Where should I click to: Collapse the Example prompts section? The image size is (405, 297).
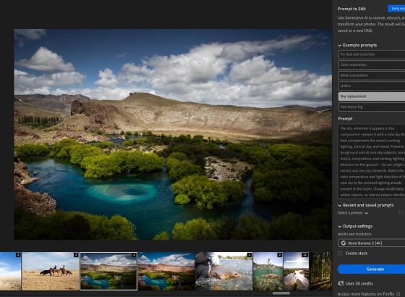(340, 45)
